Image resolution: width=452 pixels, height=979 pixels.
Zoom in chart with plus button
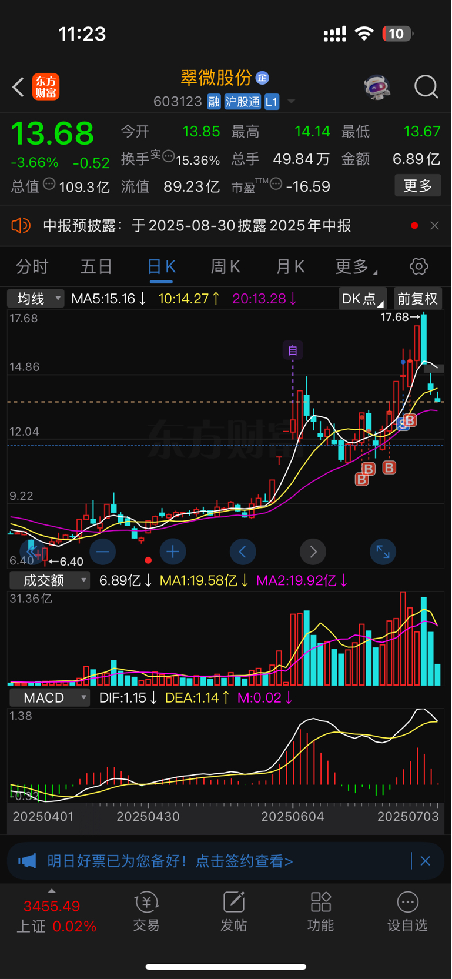click(x=173, y=552)
